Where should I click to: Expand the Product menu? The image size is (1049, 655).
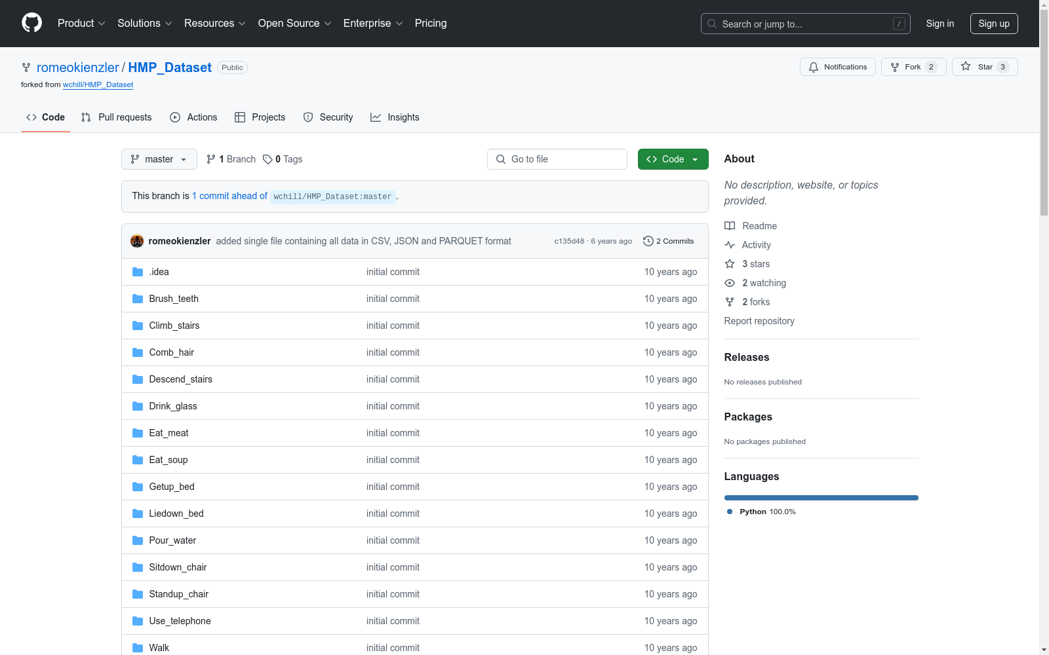coord(81,23)
